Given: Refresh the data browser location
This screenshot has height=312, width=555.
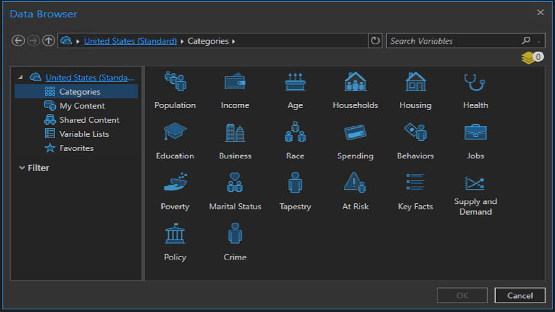Looking at the screenshot, I should pyautogui.click(x=375, y=41).
